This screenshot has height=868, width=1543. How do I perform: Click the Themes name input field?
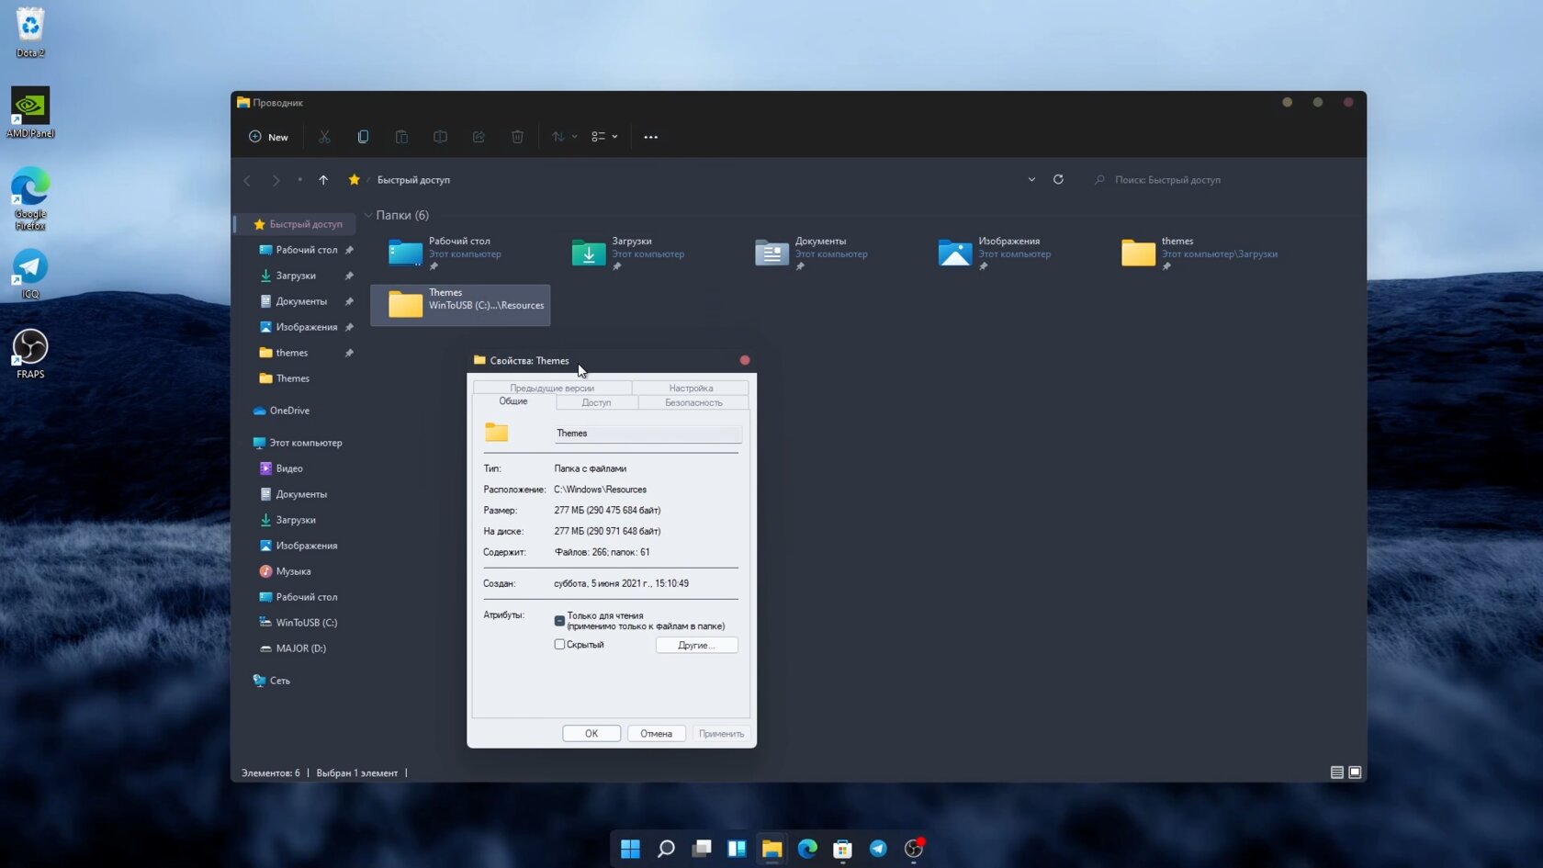pos(647,433)
